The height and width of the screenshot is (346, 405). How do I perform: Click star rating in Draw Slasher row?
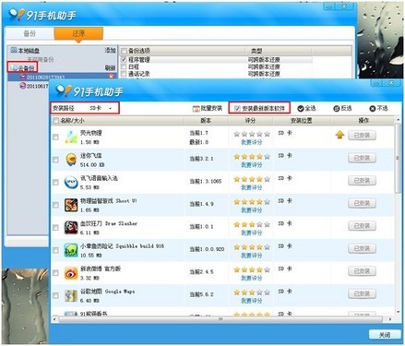click(252, 224)
